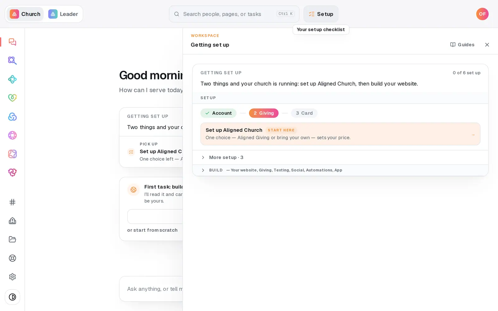Select the 3 Card step pill
This screenshot has width=498, height=311.
(304, 113)
